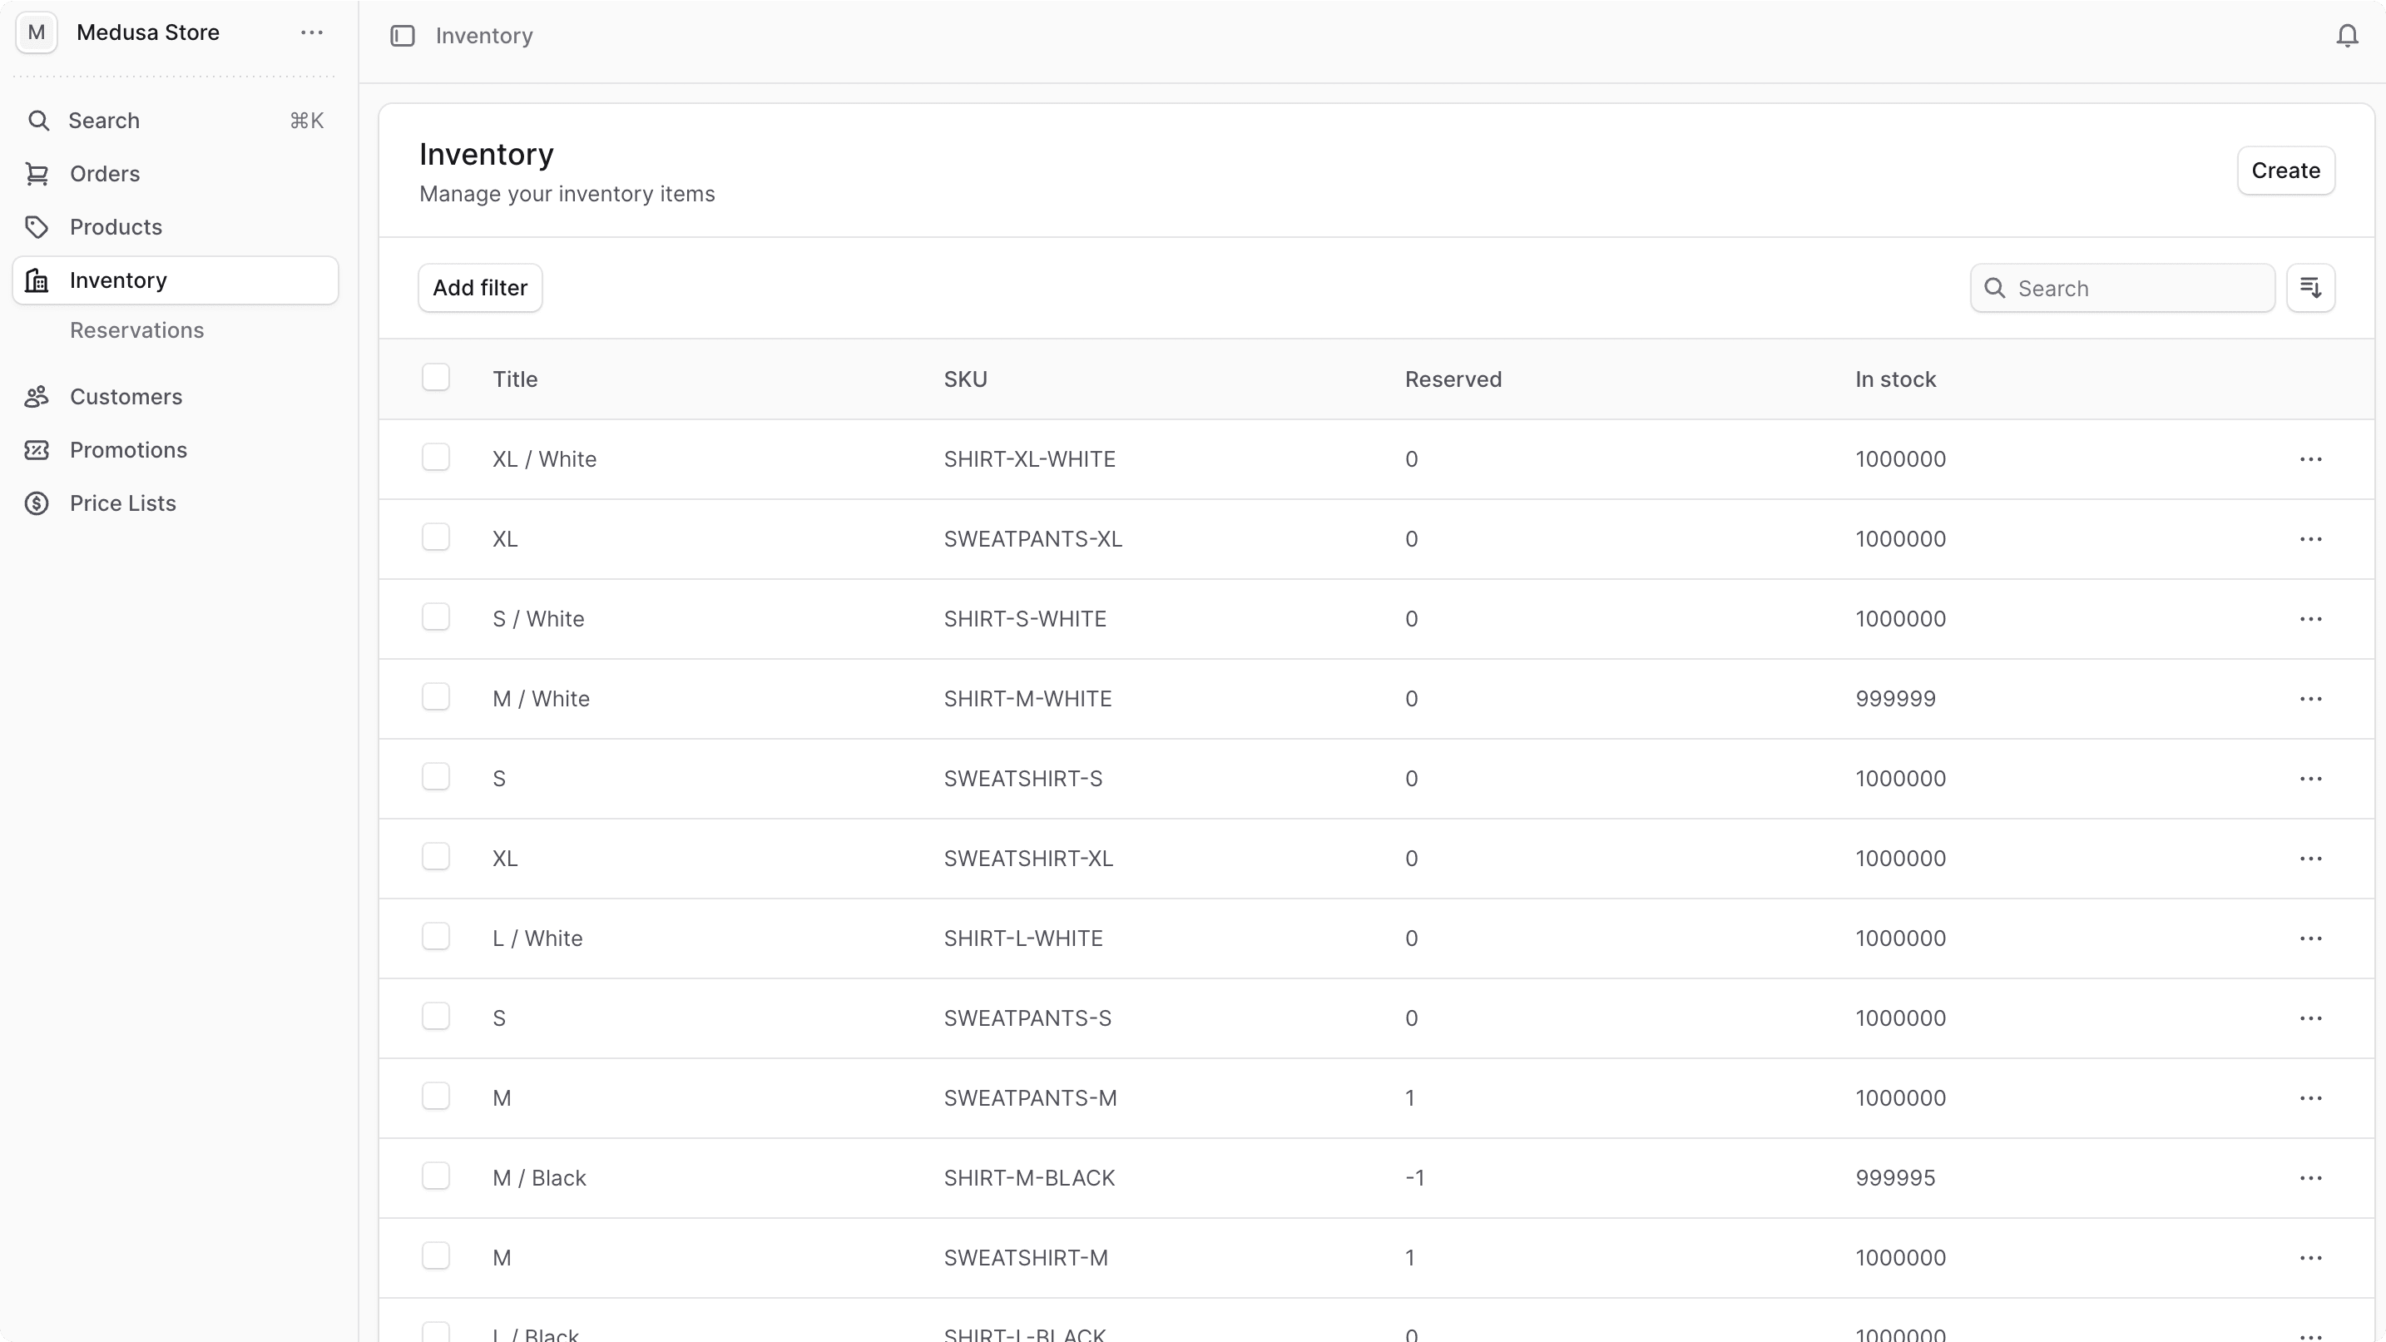Select the Products tag icon
This screenshot has height=1342, width=2386.
tap(37, 227)
